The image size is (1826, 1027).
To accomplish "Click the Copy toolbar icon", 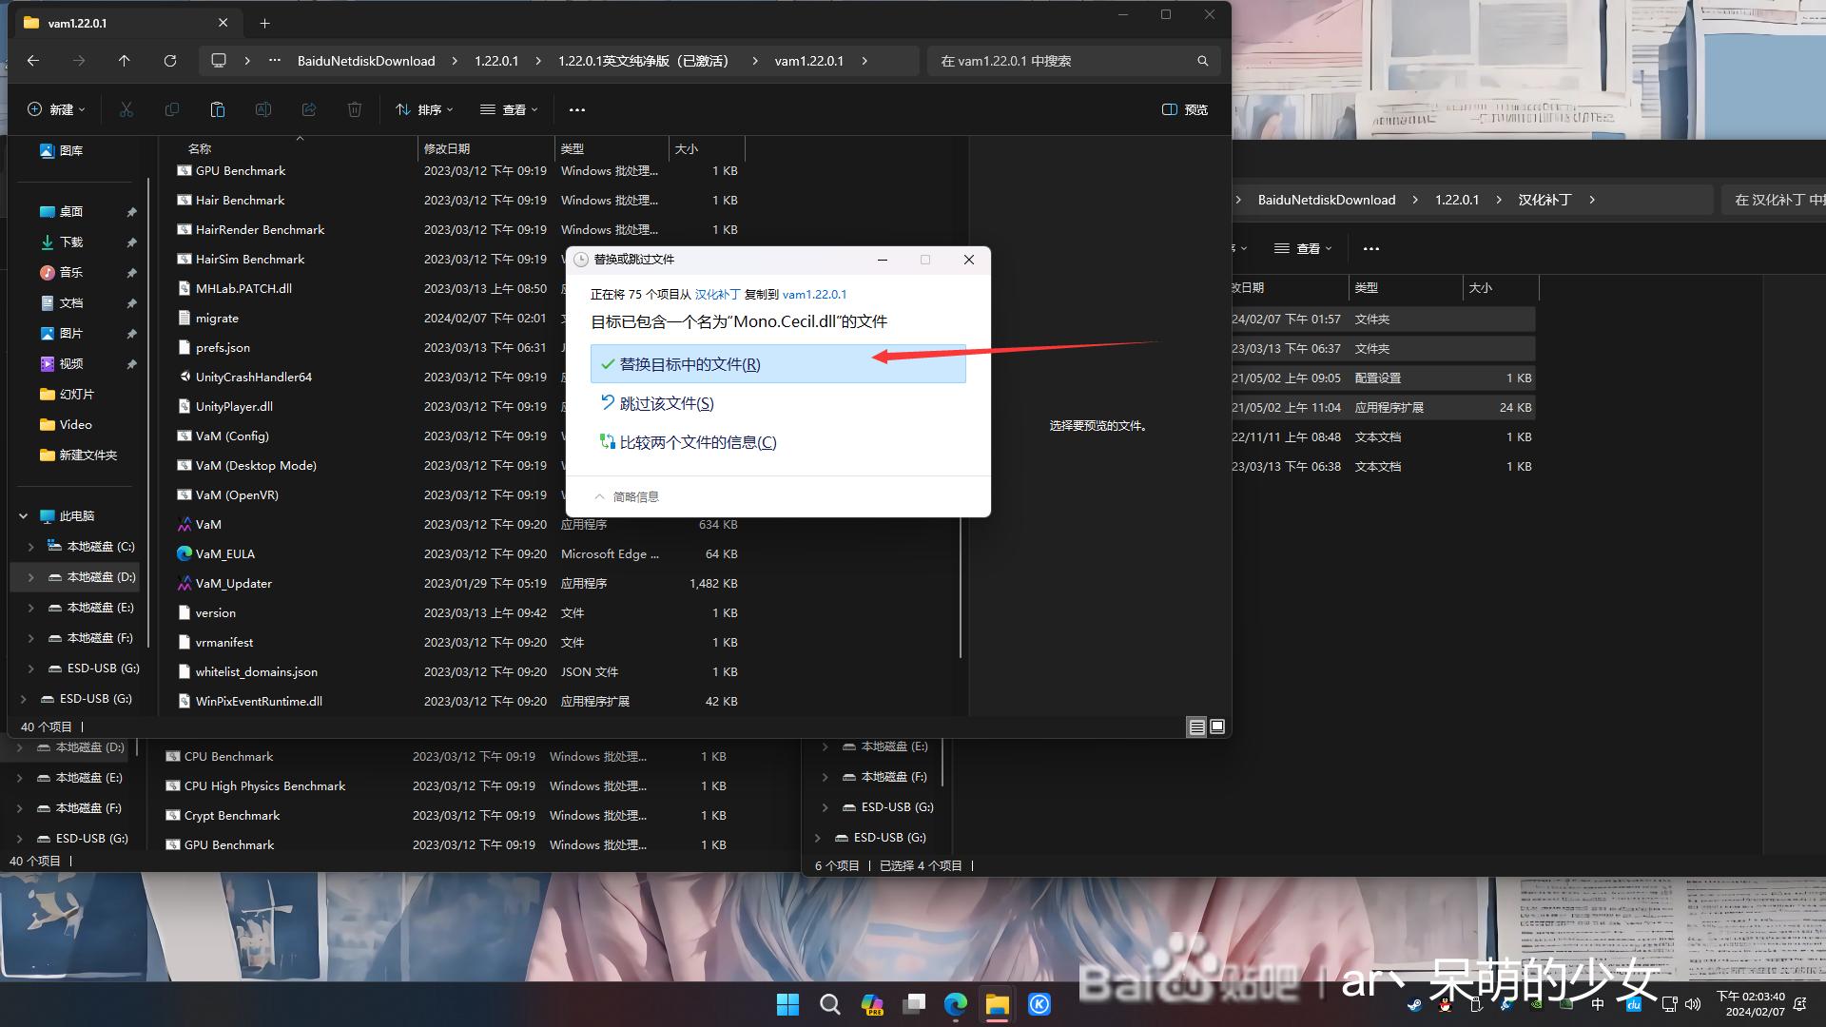I will (x=172, y=109).
